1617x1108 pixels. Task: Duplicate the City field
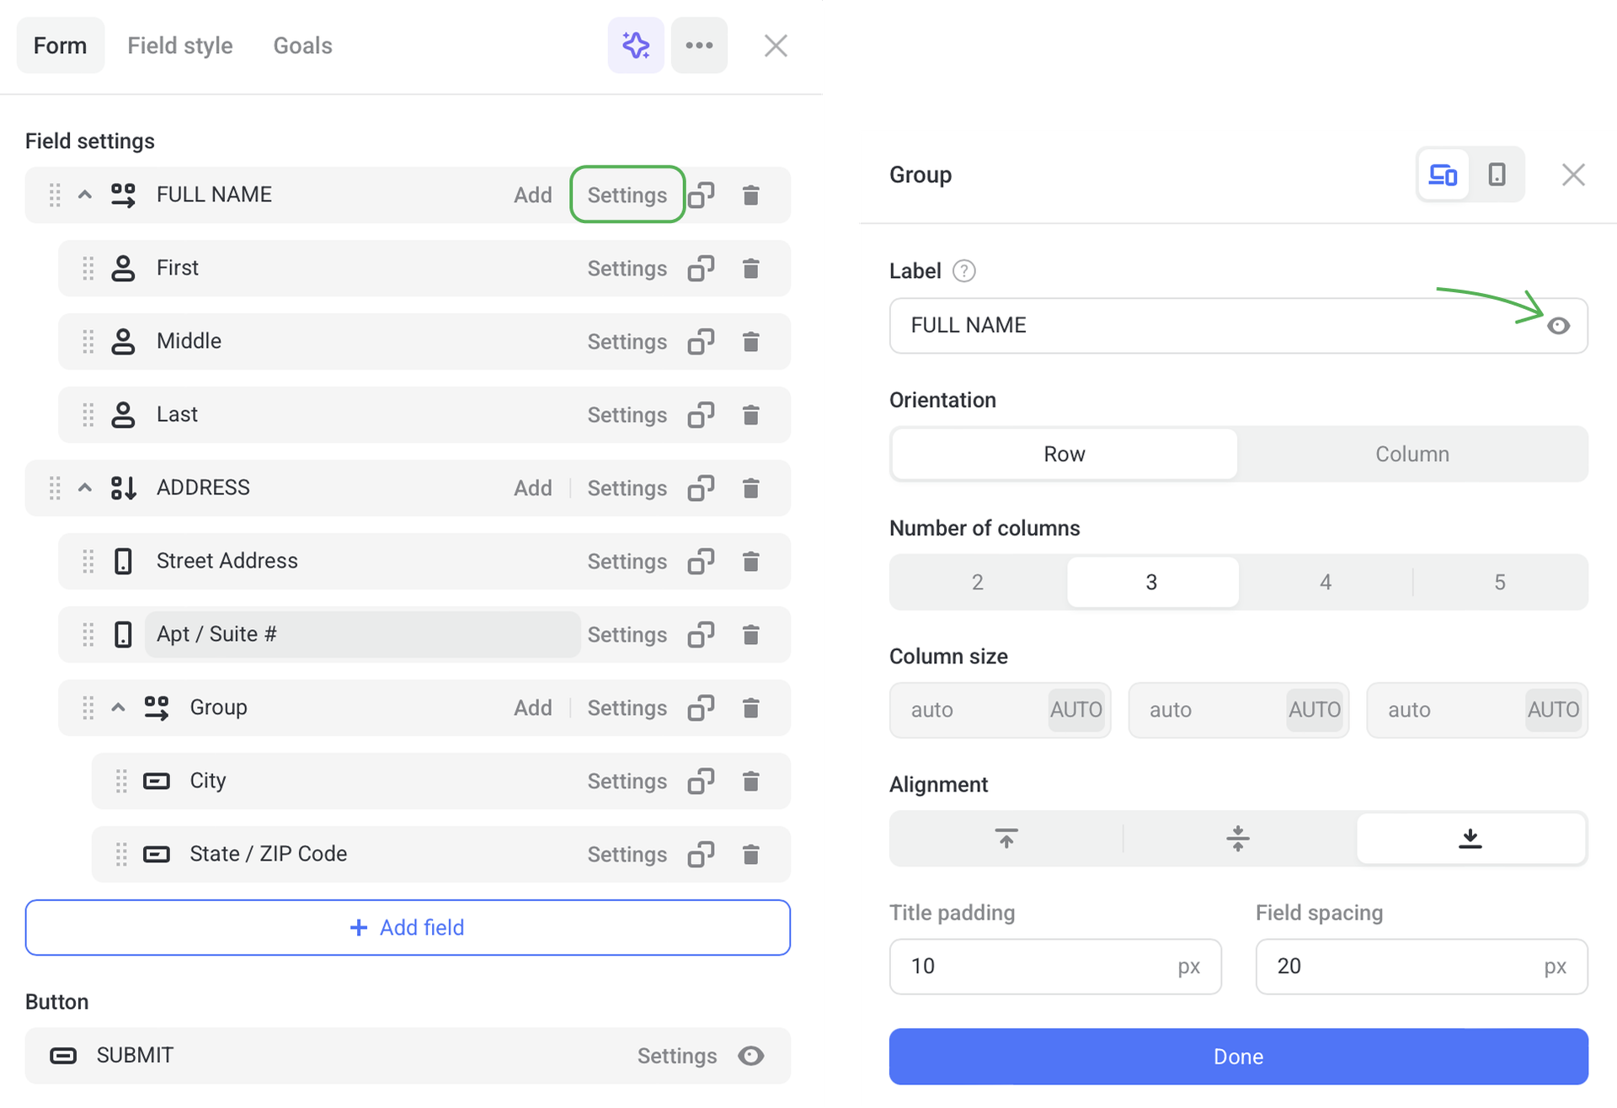click(701, 781)
